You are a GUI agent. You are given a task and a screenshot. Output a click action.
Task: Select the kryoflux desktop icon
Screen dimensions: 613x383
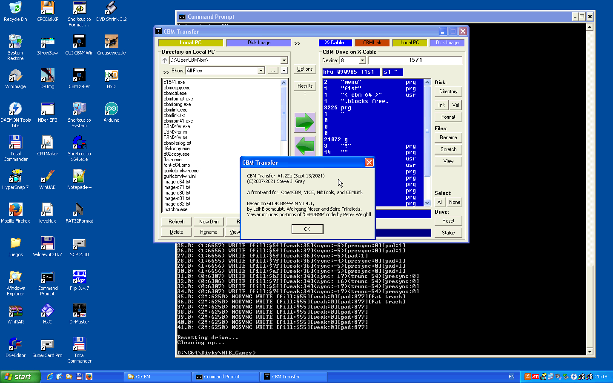click(47, 213)
